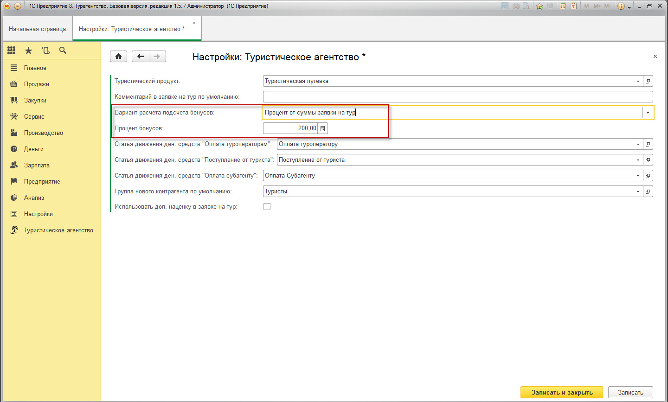Screen dimensions: 668x402
Task: Open Деньги section in sidebar
Action: pos(51,149)
